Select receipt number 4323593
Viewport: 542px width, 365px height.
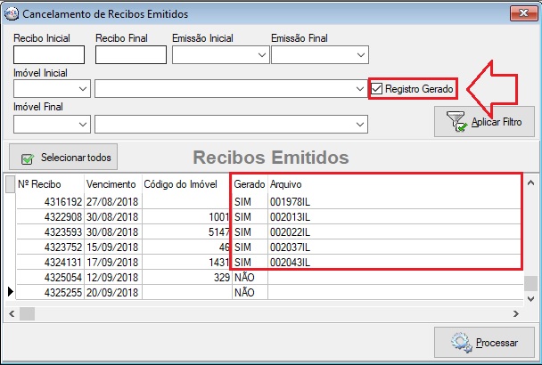(x=63, y=232)
